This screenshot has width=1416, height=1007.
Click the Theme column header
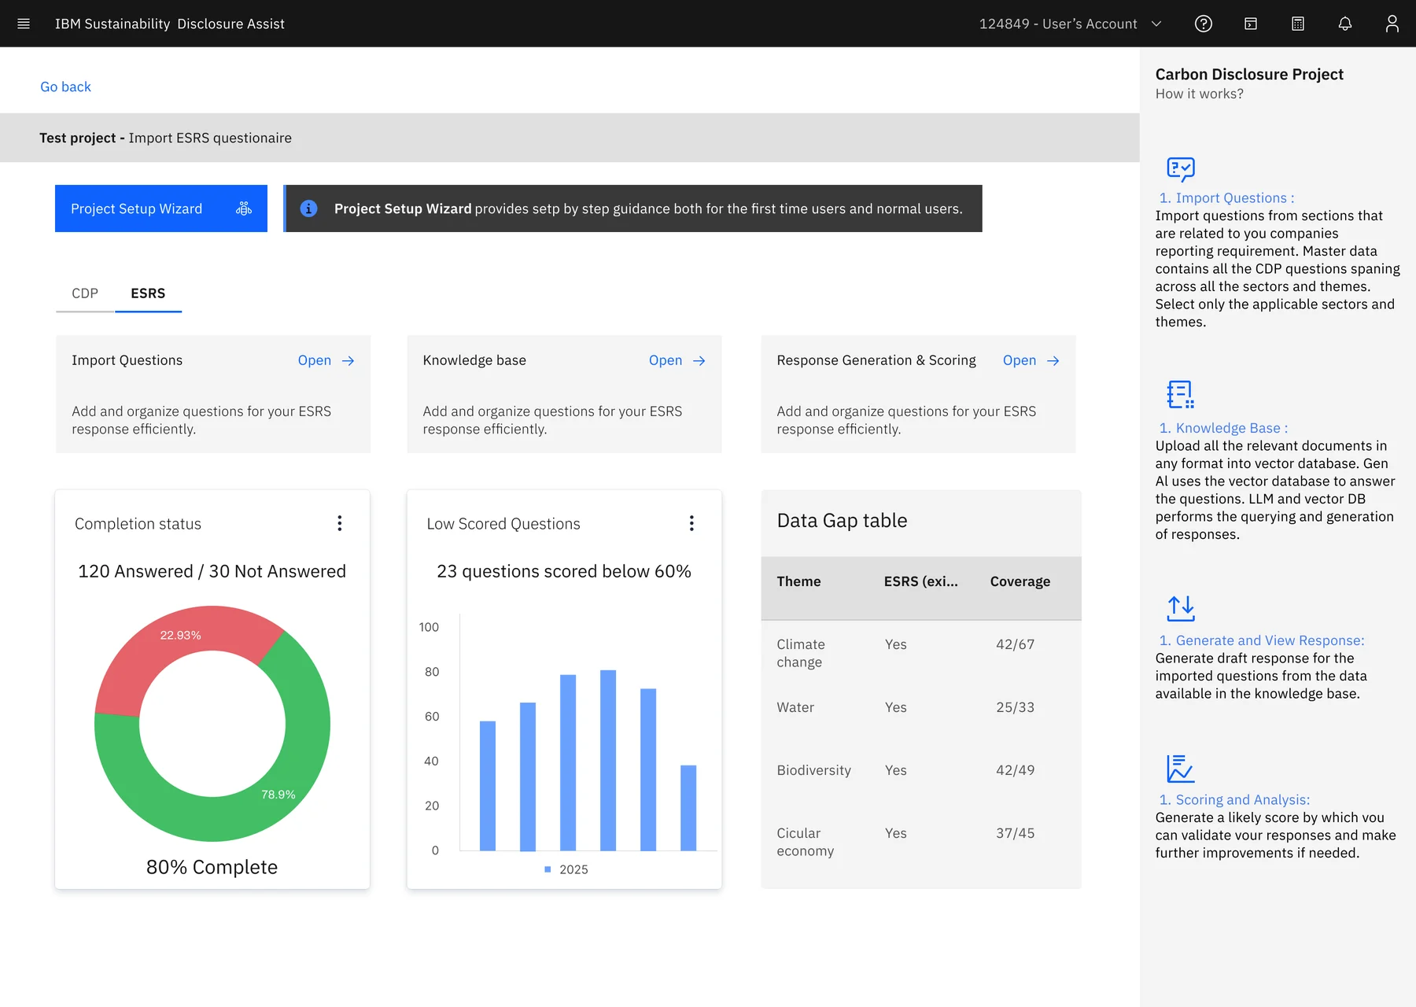pyautogui.click(x=798, y=581)
